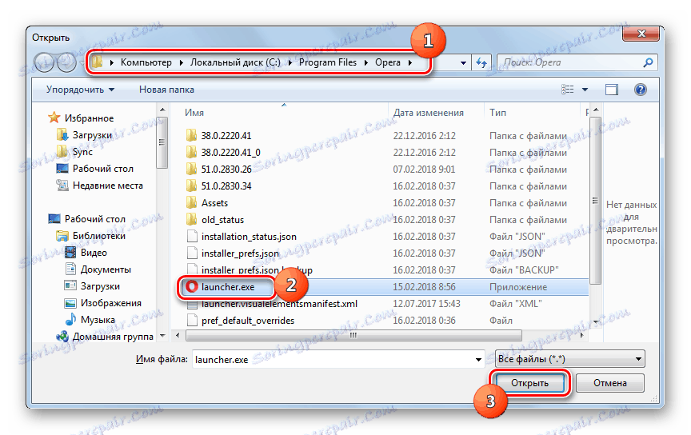
Task: Click the Документы library icon
Action: [70, 269]
